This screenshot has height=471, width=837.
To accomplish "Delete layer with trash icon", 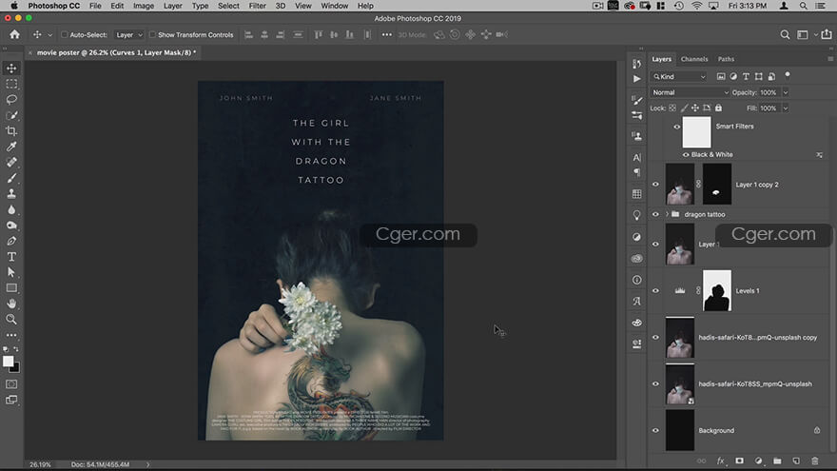I will coord(814,461).
